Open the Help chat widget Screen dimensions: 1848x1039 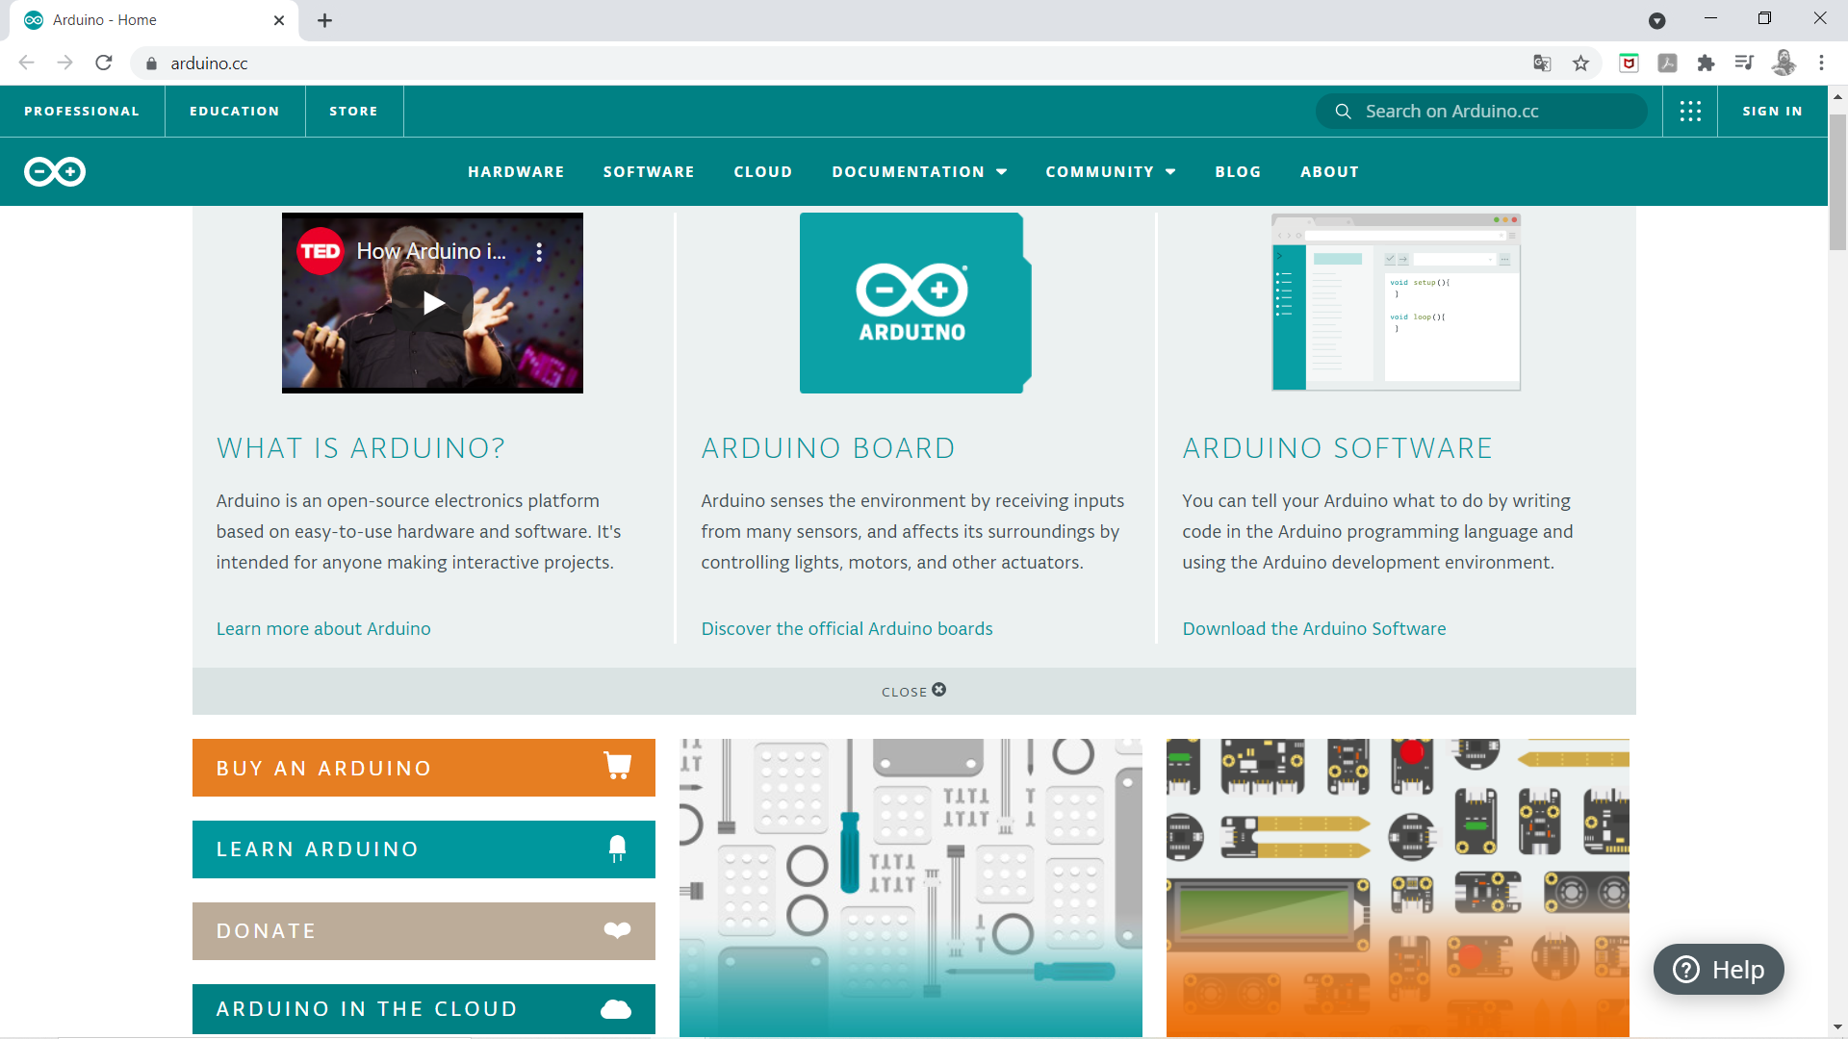tap(1718, 970)
